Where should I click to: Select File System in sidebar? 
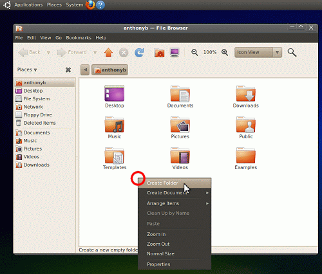(x=44, y=99)
